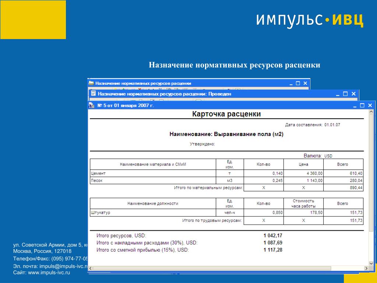Close the rearmost 'Назначение нормативных ресурсов расценки' window
The width and height of the screenshot is (377, 283).
pyautogui.click(x=305, y=83)
